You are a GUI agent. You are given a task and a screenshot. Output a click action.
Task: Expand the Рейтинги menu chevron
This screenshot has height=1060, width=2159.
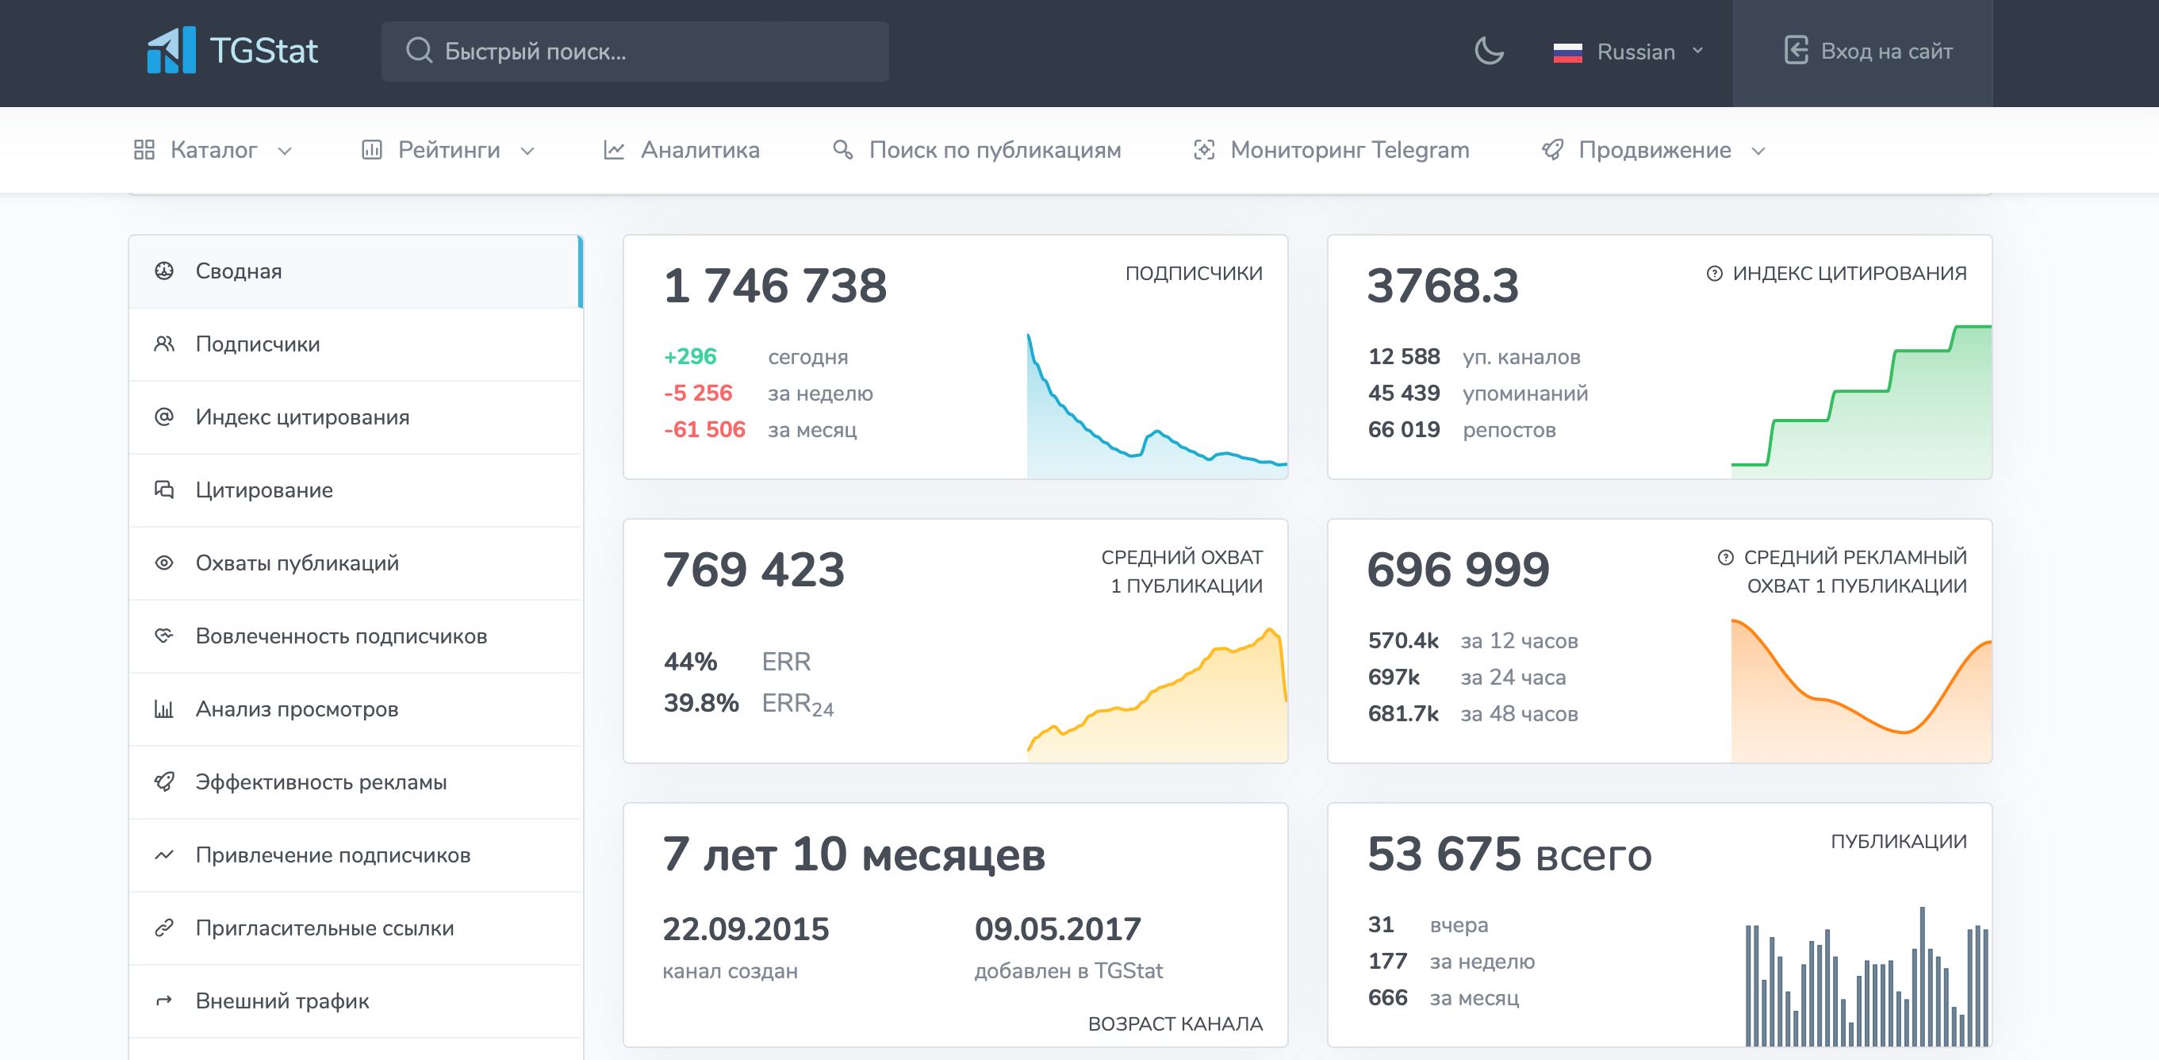click(x=527, y=152)
